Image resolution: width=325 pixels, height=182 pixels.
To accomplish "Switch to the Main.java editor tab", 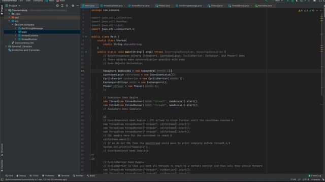I will click(90, 6).
